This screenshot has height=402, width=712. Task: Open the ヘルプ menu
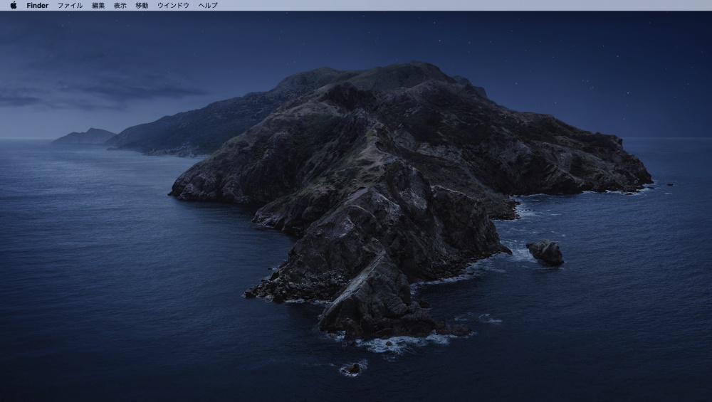click(208, 6)
